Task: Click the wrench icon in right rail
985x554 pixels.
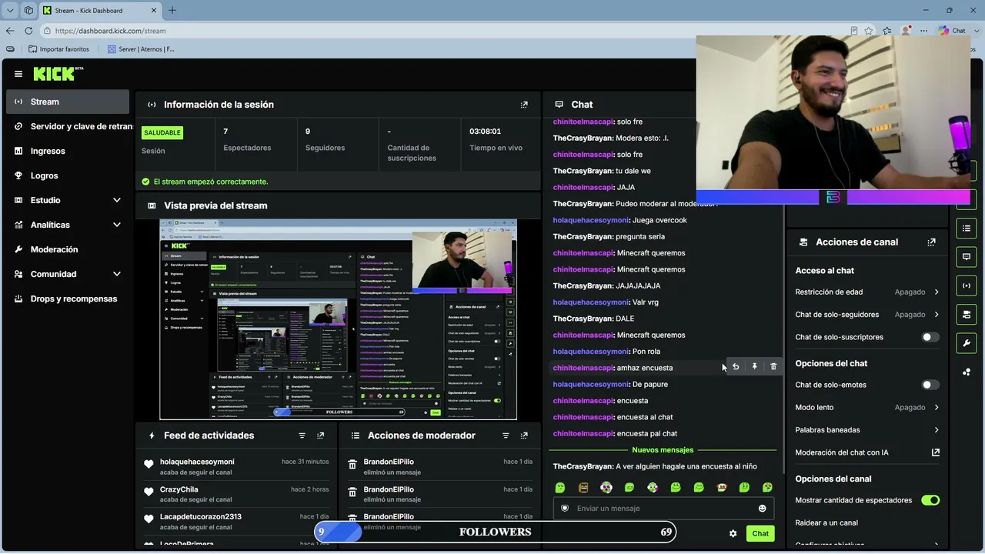Action: pos(967,342)
